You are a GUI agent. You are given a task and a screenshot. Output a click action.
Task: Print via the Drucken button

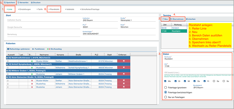36,3
